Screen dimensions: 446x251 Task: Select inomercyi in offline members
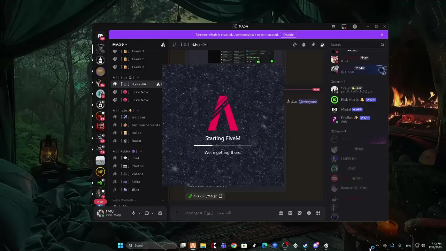click(358, 188)
